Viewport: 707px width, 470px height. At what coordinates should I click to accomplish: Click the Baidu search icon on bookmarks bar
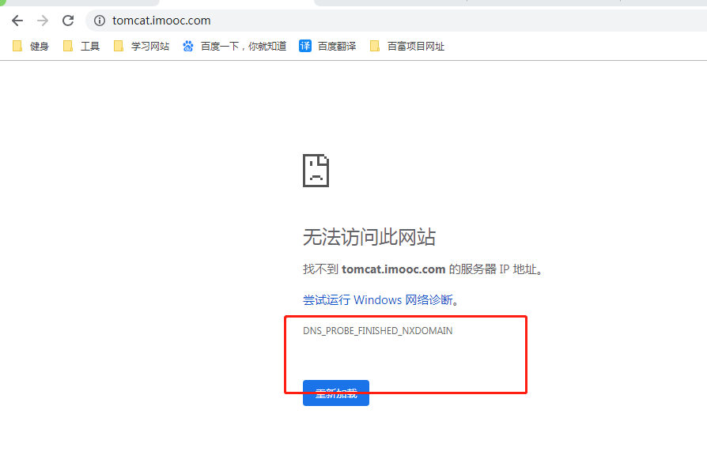pos(187,45)
